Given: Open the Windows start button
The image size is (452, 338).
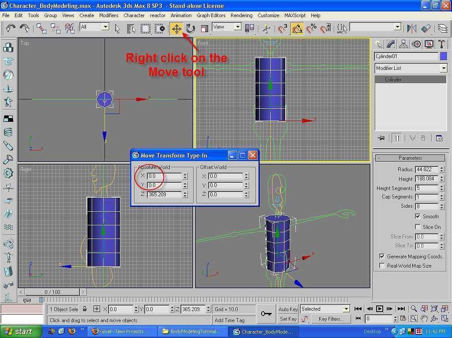Looking at the screenshot, I should (x=21, y=332).
